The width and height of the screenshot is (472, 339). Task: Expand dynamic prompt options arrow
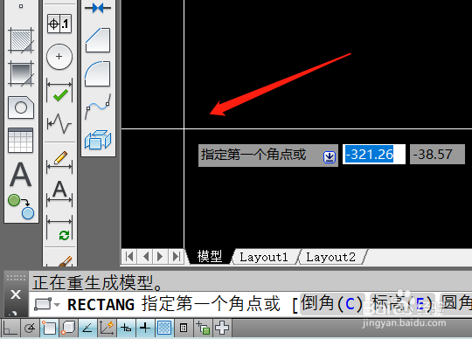(x=330, y=156)
